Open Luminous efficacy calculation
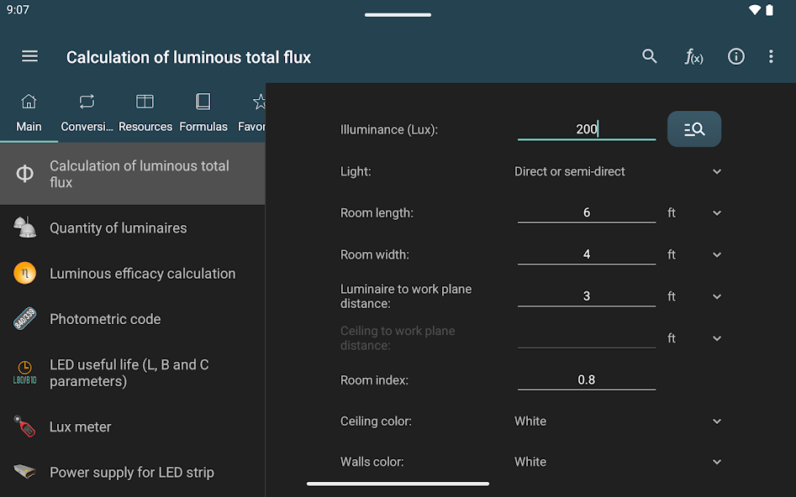The width and height of the screenshot is (796, 497). coord(133,274)
